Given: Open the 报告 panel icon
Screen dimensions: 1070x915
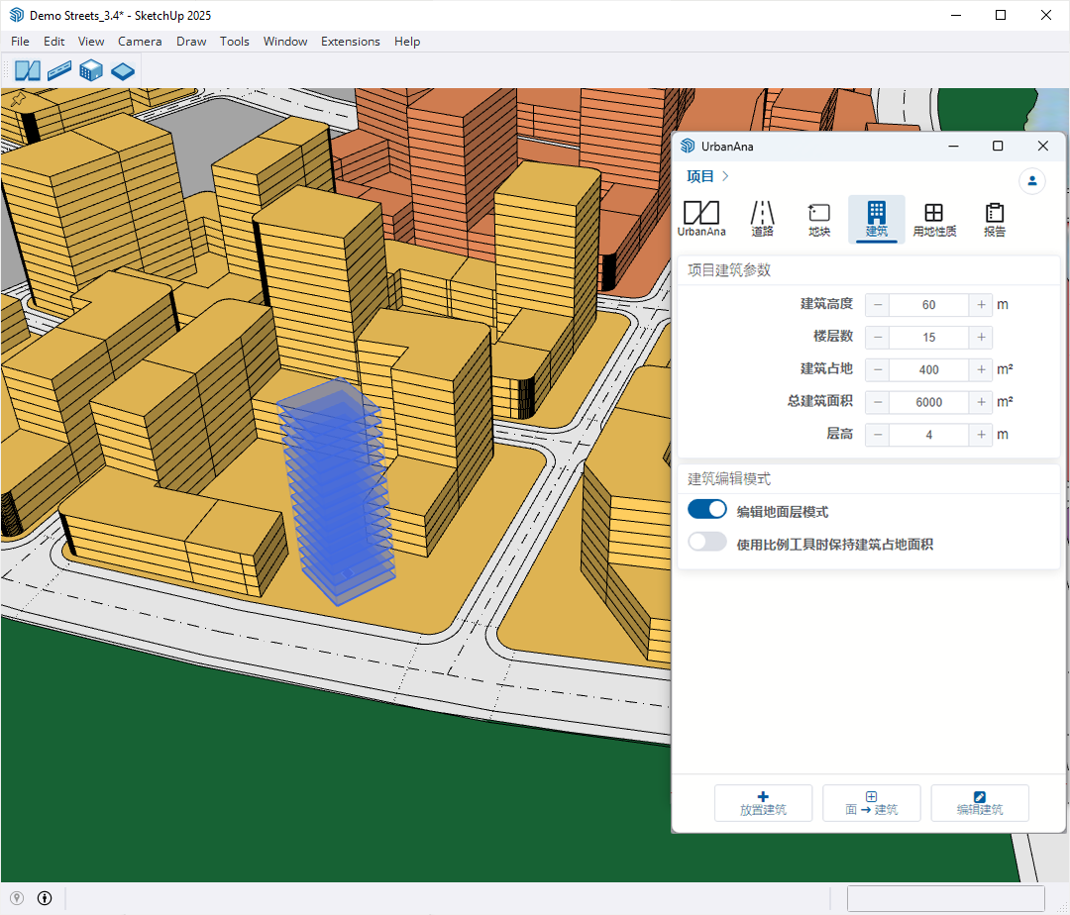Looking at the screenshot, I should click(x=995, y=219).
